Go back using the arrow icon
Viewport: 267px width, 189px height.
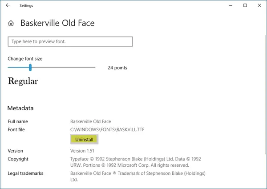(x=8, y=5)
